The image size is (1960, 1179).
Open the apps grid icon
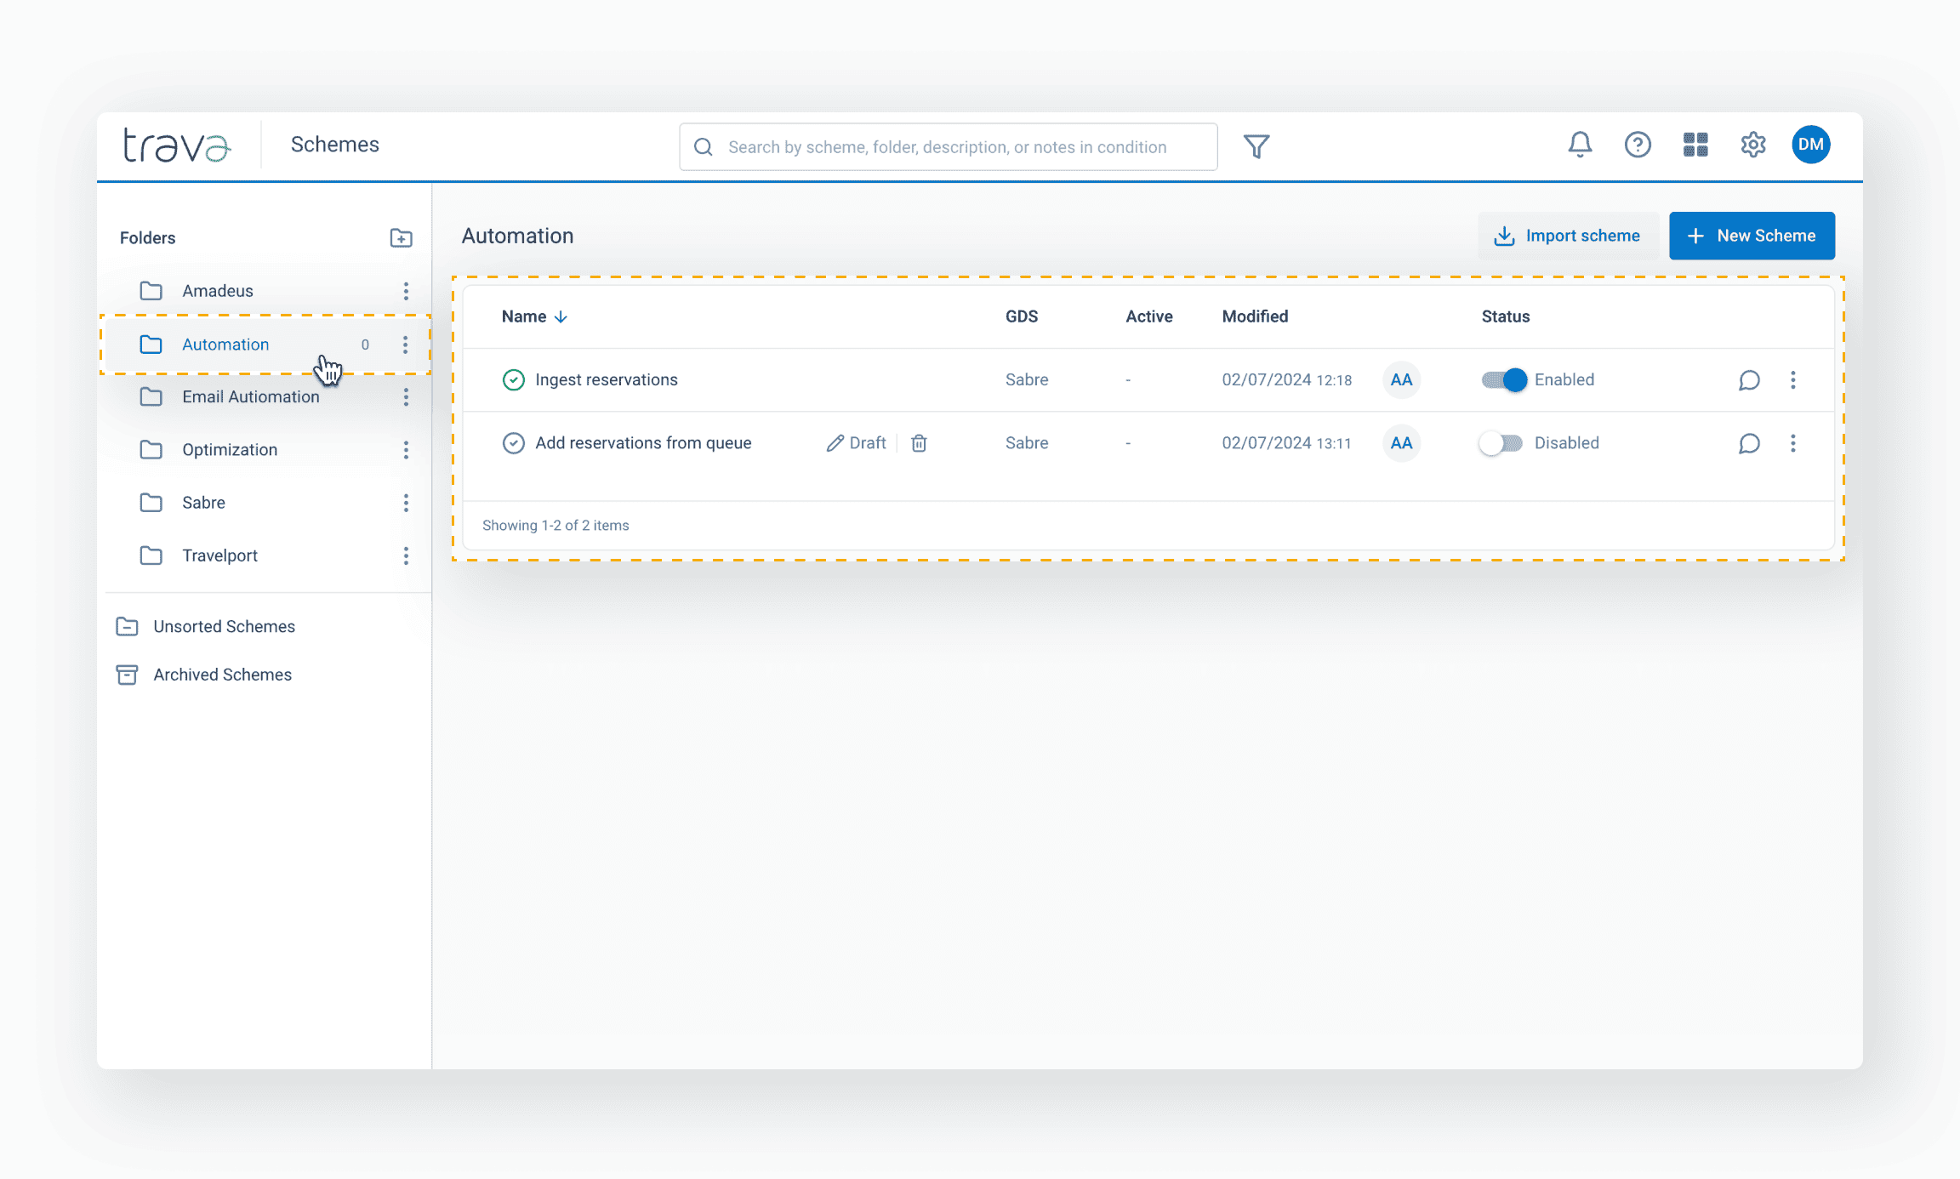[1695, 145]
